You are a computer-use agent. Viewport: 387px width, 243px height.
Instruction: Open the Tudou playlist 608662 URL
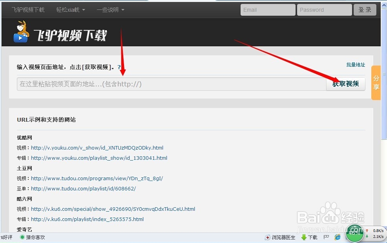84,188
